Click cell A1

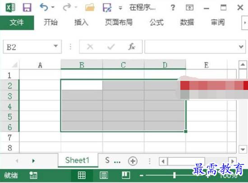pyautogui.click(x=40, y=75)
